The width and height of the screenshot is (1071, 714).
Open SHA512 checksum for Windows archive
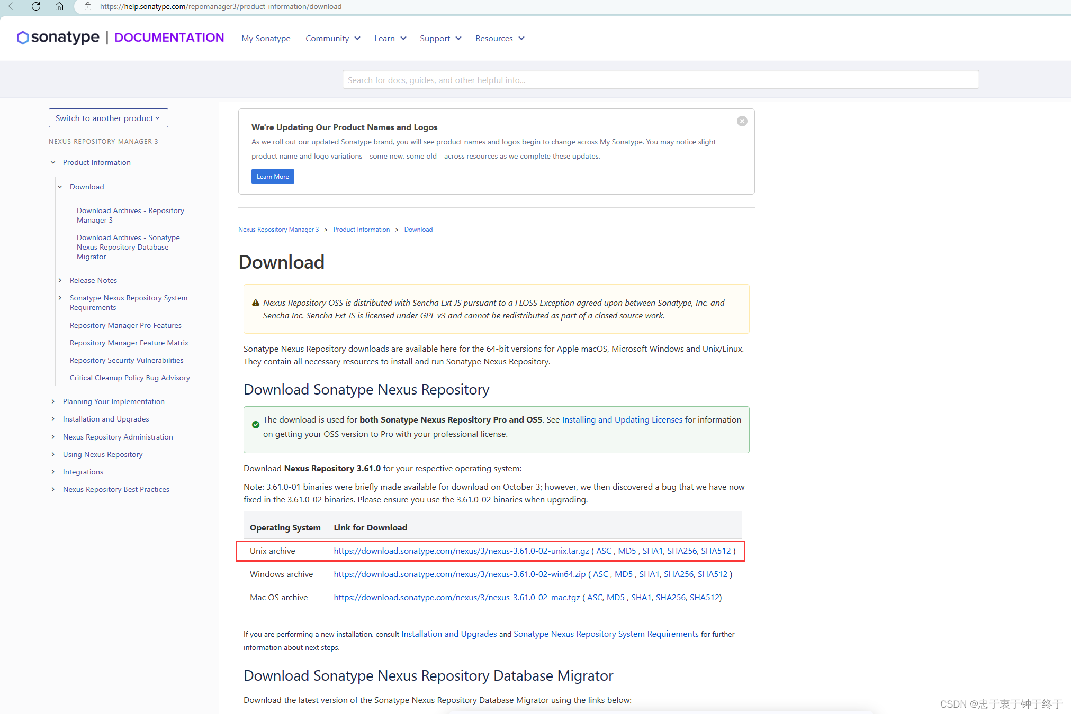click(713, 574)
